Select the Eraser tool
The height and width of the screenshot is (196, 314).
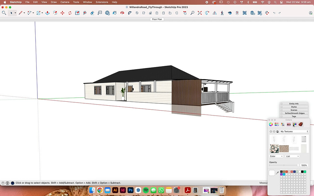(x=92, y=13)
